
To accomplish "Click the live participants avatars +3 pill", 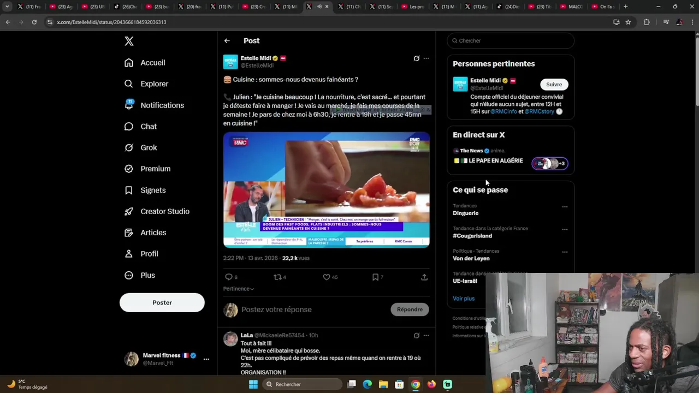I will click(550, 163).
